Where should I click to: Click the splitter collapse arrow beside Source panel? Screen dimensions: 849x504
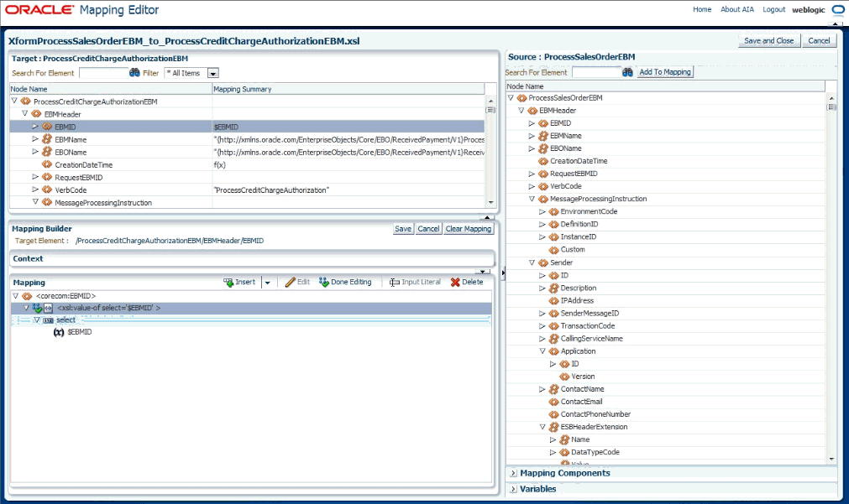502,273
